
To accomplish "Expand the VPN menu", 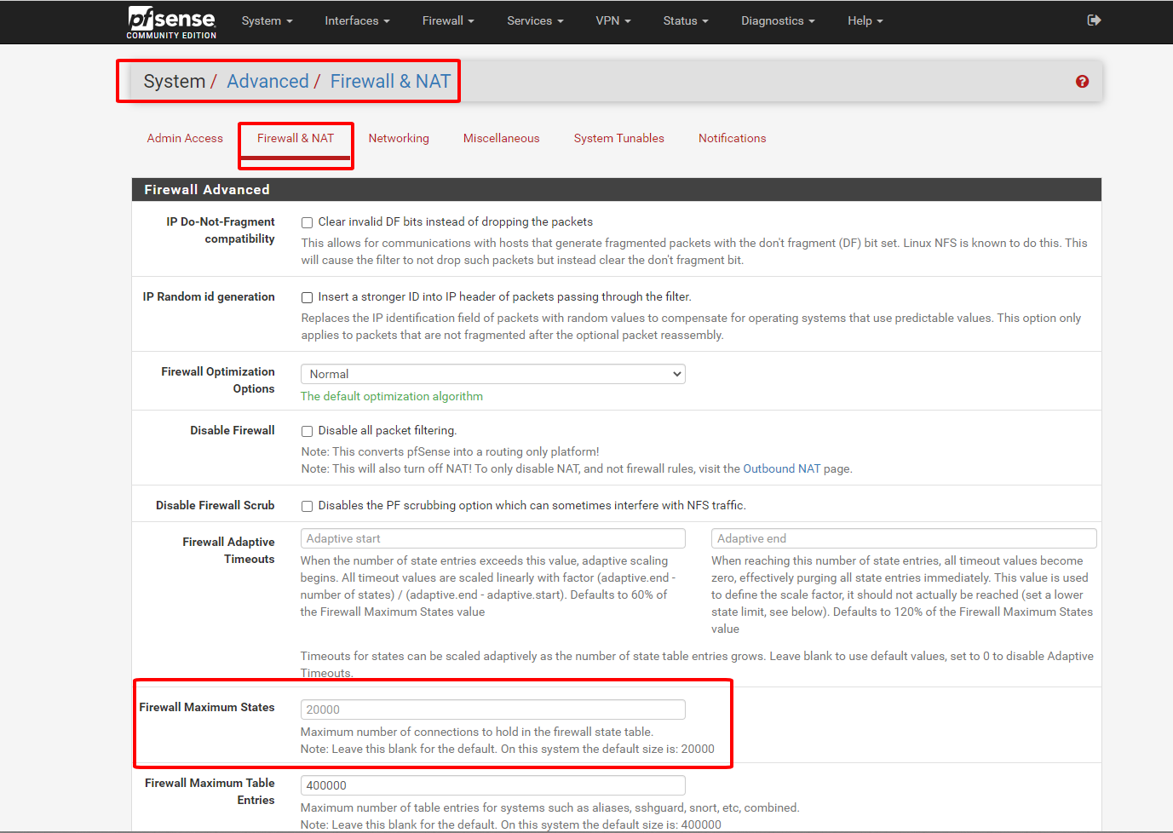I will (x=613, y=20).
